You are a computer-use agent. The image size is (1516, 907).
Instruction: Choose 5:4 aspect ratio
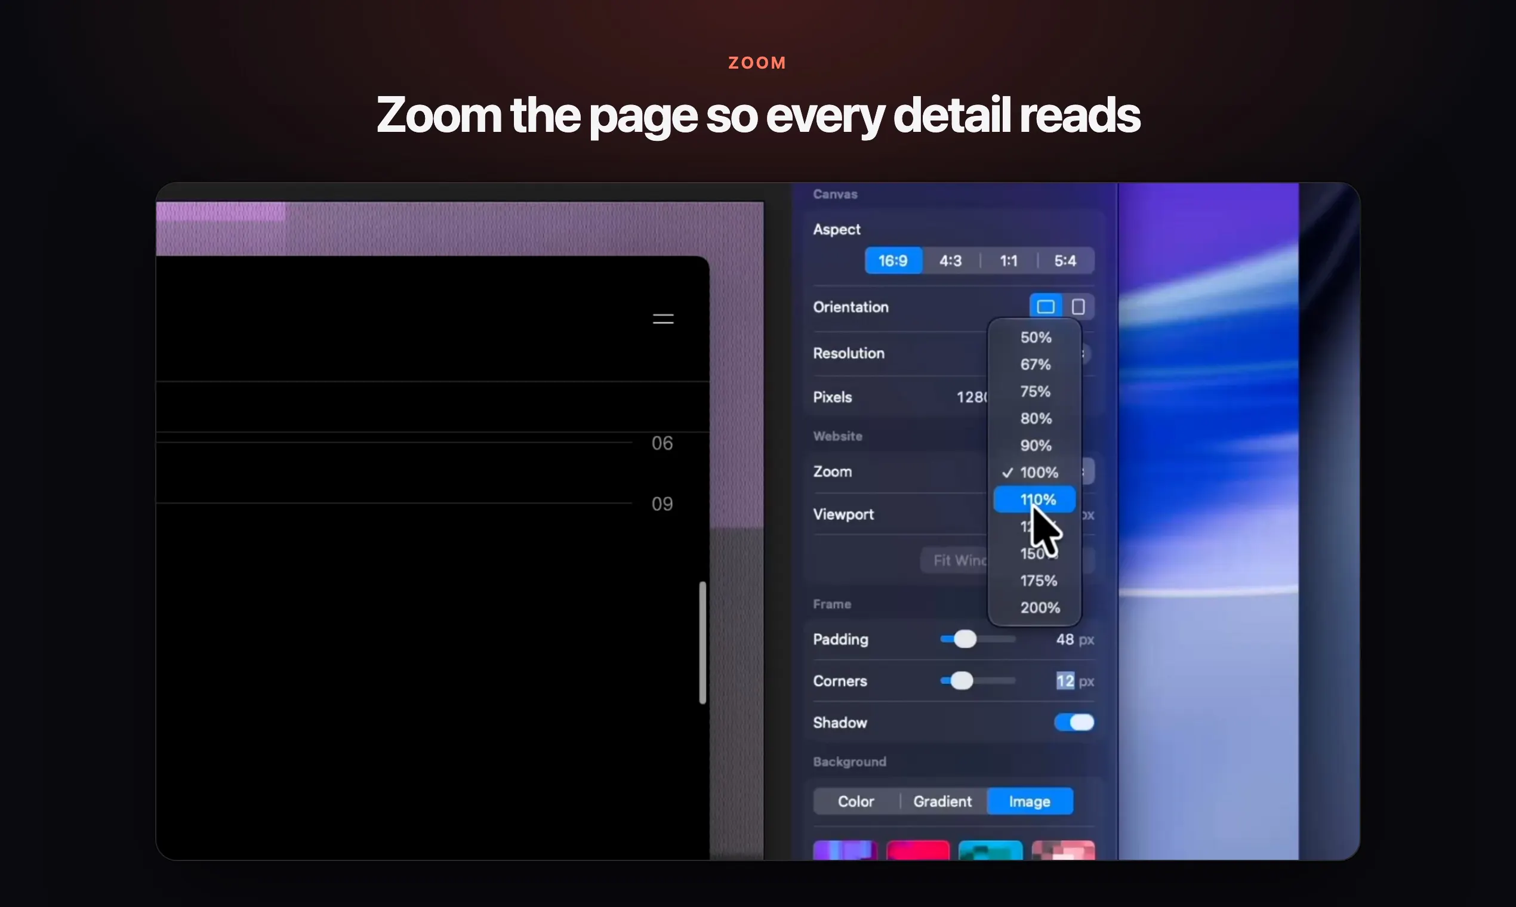1065,261
